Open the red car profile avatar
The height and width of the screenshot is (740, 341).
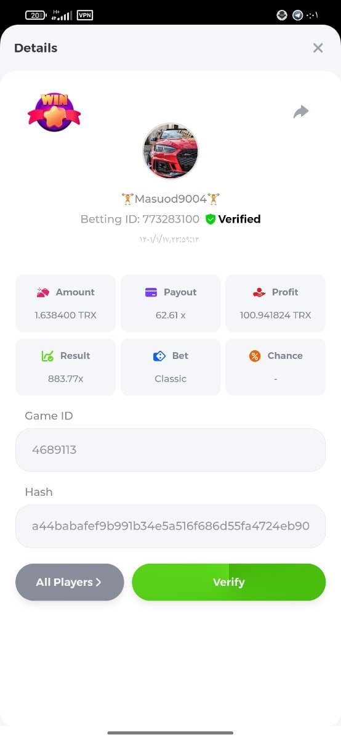(x=170, y=150)
